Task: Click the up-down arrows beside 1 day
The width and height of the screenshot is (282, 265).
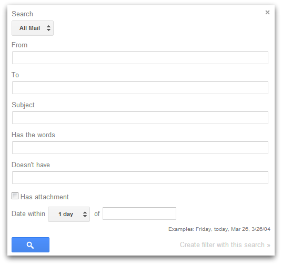Action: pos(85,214)
